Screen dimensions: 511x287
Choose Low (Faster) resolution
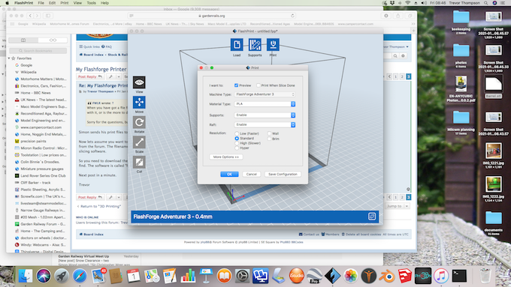[x=237, y=133]
